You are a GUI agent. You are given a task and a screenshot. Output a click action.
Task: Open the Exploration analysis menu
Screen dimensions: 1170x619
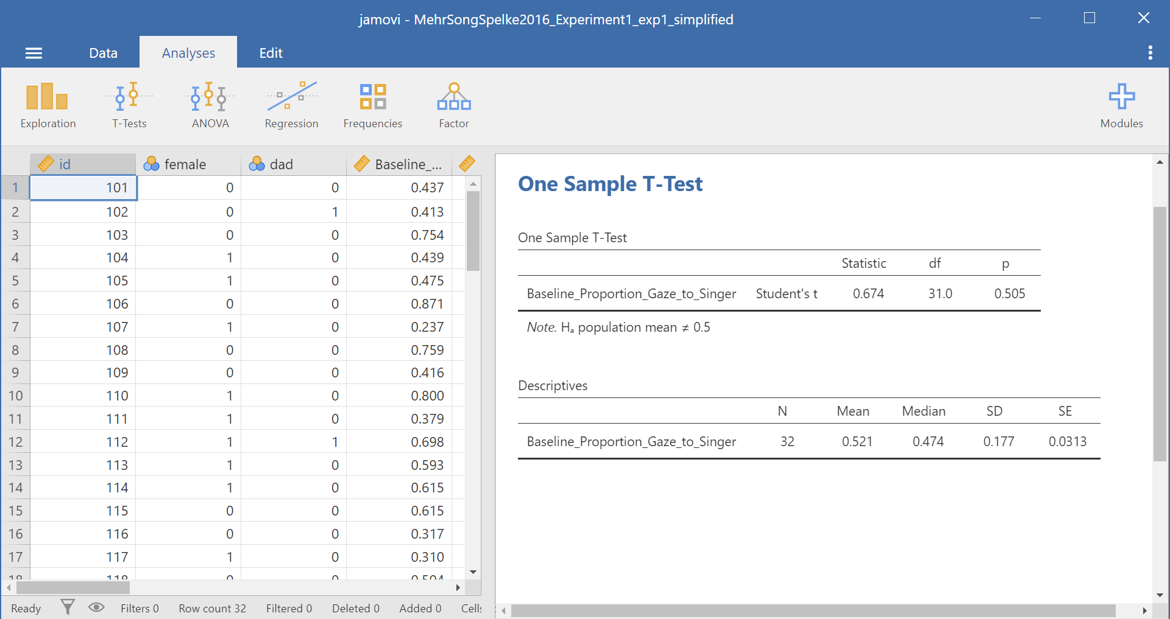pos(48,106)
